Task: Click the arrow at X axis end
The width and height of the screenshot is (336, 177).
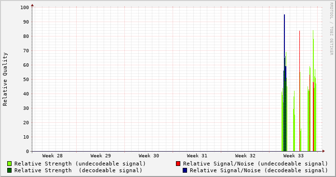Action: 323,151
